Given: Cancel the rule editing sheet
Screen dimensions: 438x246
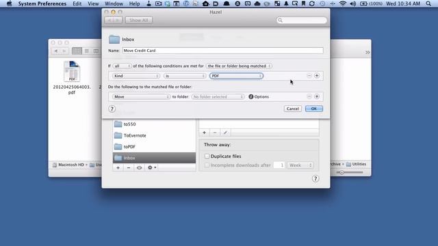Looking at the screenshot, I should [x=293, y=109].
